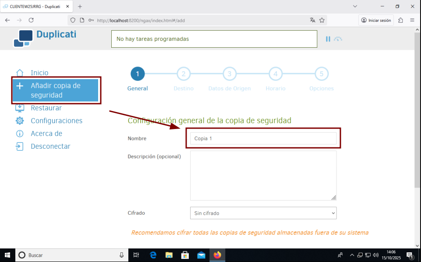Open the list all tabs chevron
The image size is (421, 262).
355,7
